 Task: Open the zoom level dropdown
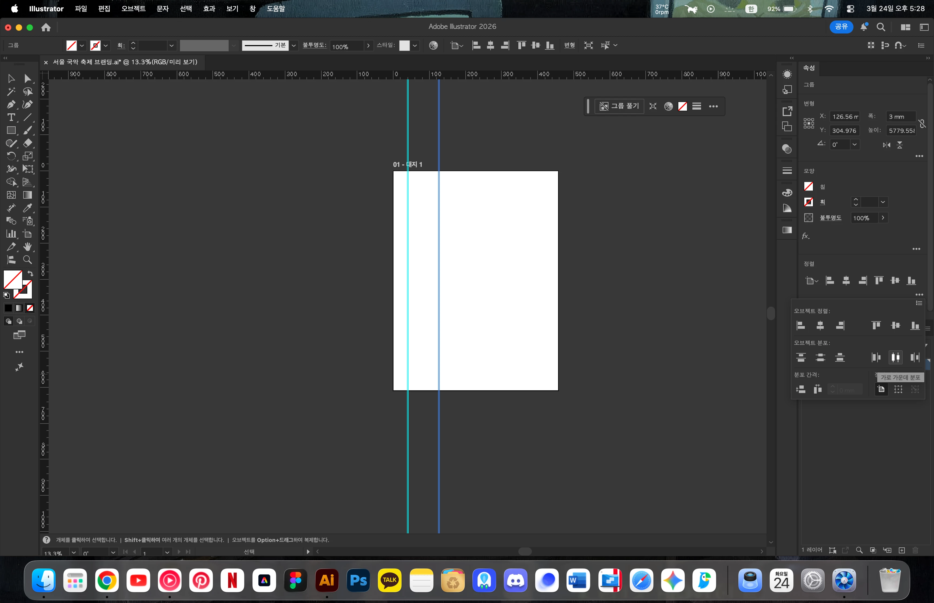(73, 552)
